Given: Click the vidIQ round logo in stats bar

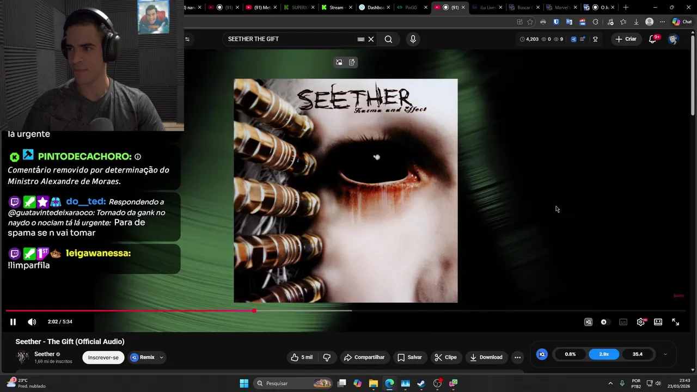Looking at the screenshot, I should (542, 354).
